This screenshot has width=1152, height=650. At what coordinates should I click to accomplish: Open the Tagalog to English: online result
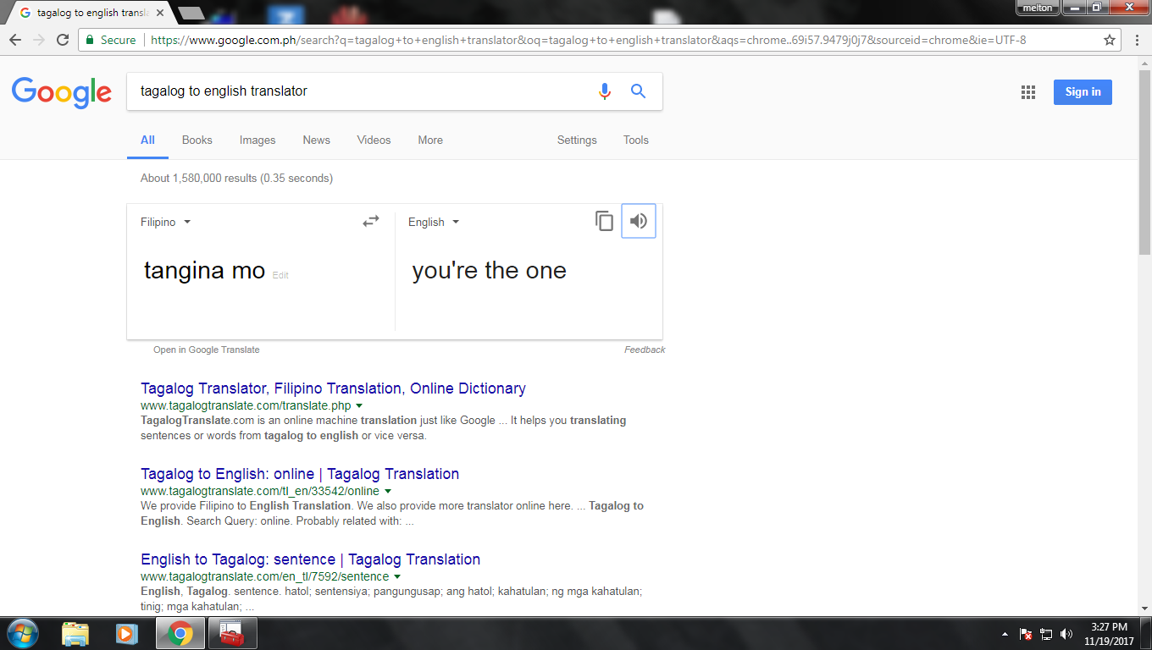[300, 474]
